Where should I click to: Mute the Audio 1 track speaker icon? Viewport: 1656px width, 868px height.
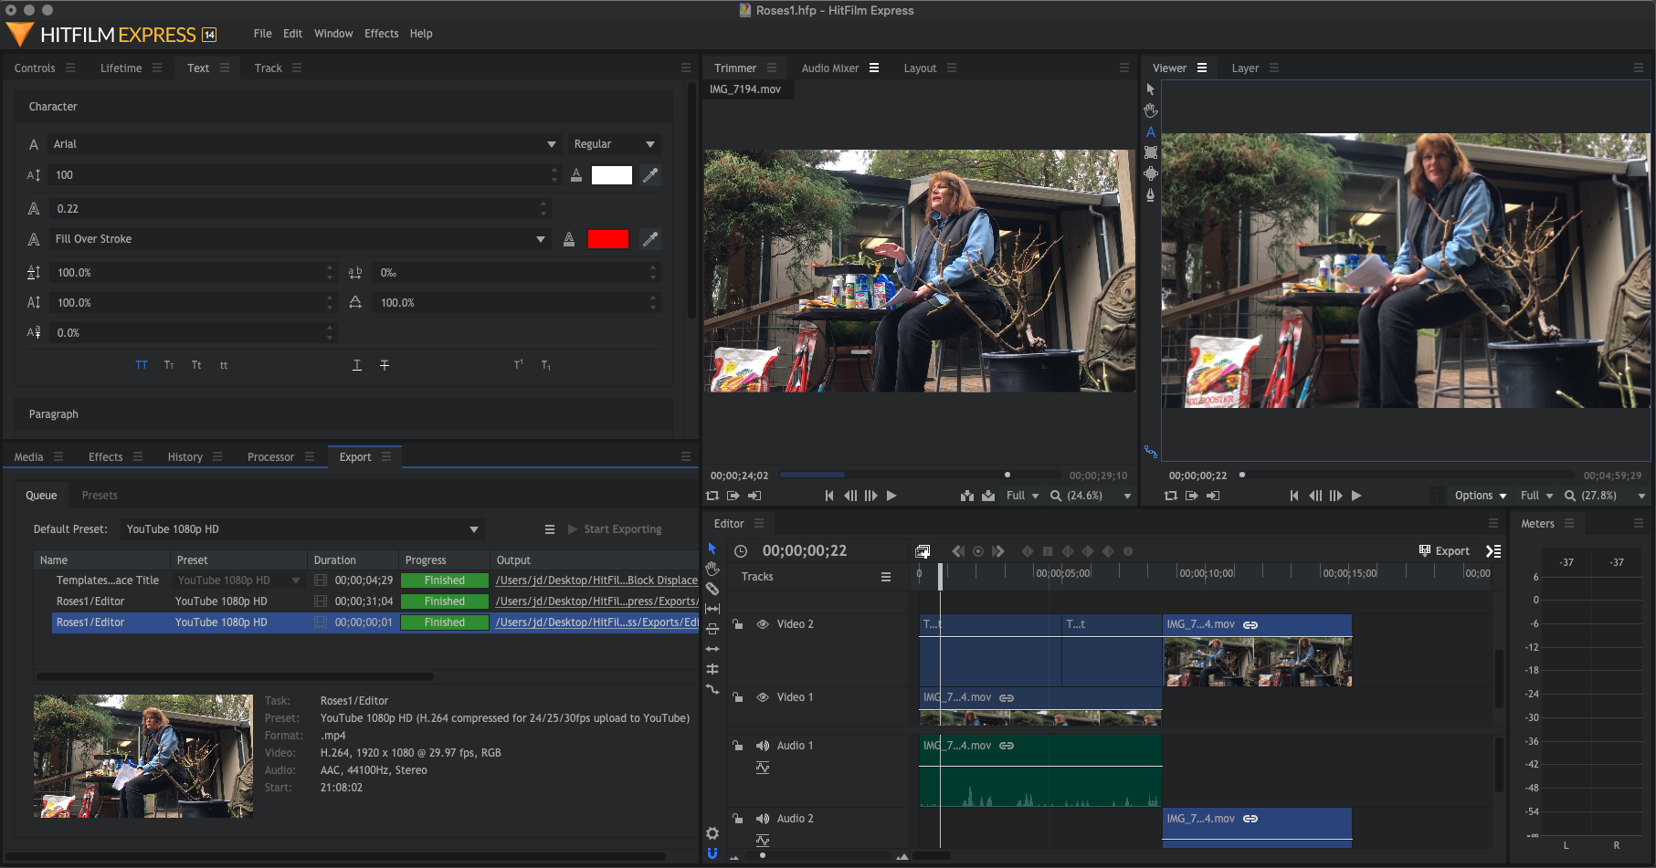[x=763, y=745]
